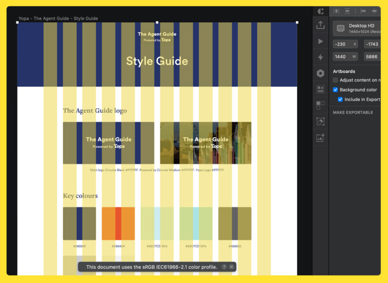This screenshot has height=283, width=388.
Task: Click the top-right artboard selection handle
Action: pos(297,22)
